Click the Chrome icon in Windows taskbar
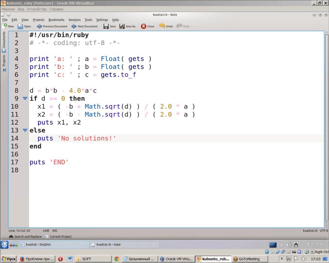The image size is (329, 263). (x=117, y=259)
